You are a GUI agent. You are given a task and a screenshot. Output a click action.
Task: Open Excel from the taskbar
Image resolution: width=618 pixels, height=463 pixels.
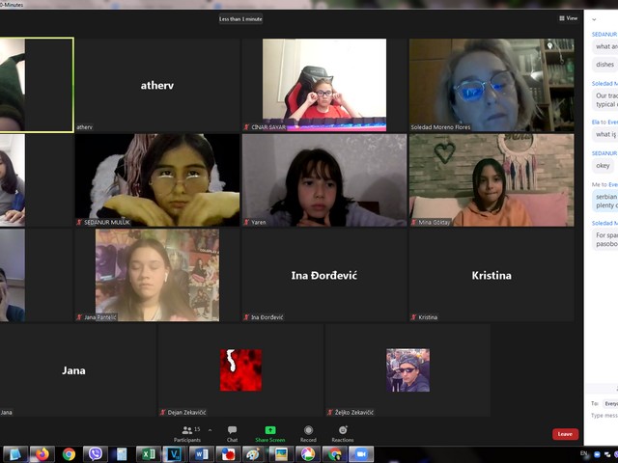pos(148,454)
